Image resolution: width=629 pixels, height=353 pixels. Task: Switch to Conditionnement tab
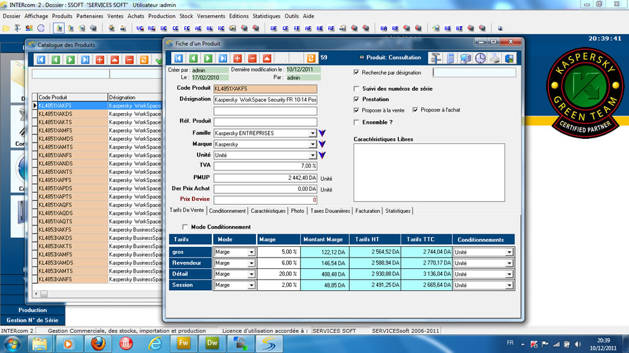pyautogui.click(x=227, y=211)
